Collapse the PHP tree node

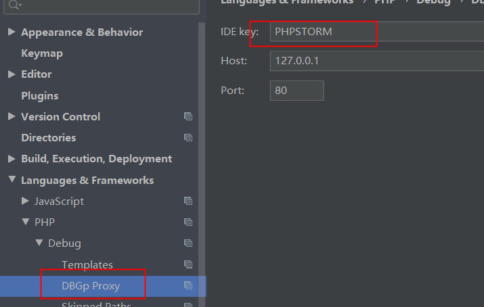click(x=25, y=222)
